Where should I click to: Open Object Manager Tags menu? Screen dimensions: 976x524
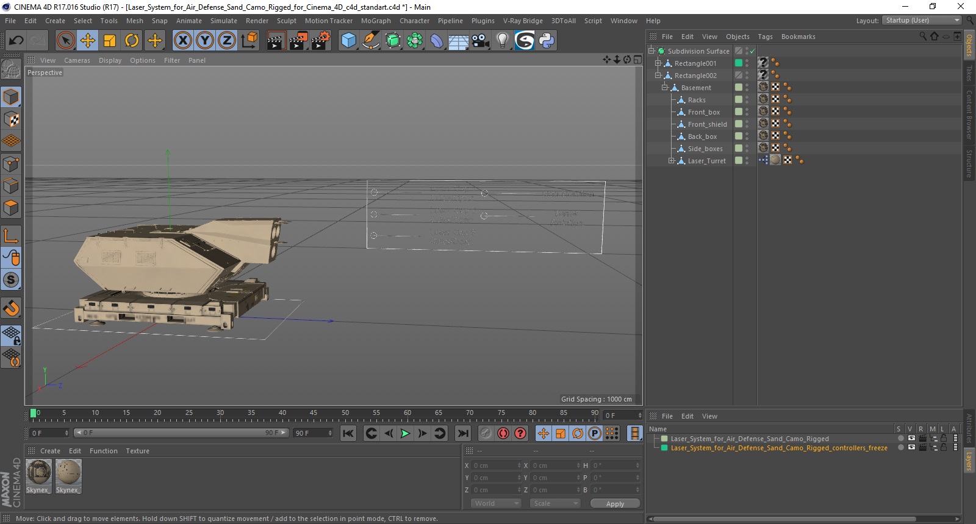765,37
